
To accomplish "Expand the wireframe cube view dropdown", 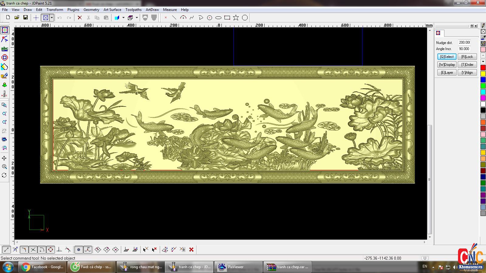I will click(137, 18).
